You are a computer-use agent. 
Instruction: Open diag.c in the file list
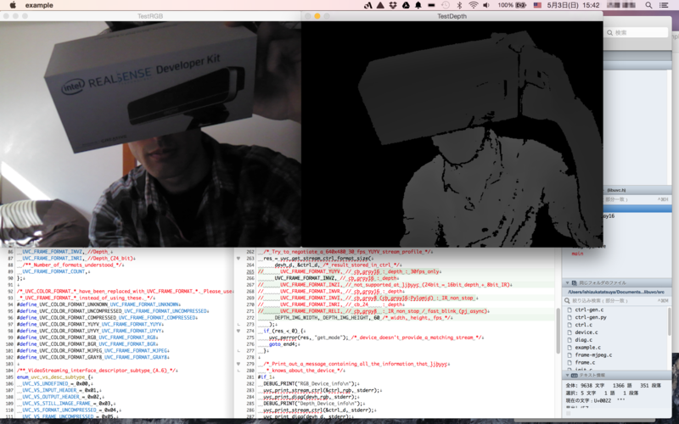583,340
